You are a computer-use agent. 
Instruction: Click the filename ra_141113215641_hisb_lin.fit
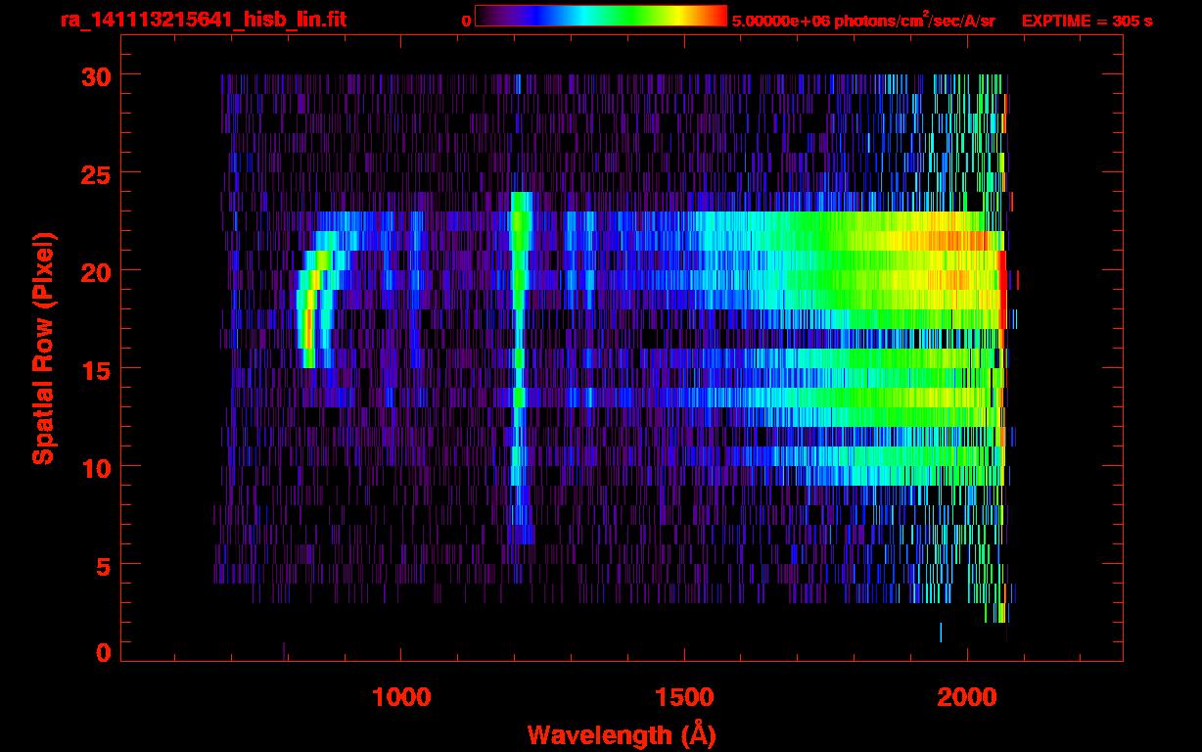pos(203,20)
